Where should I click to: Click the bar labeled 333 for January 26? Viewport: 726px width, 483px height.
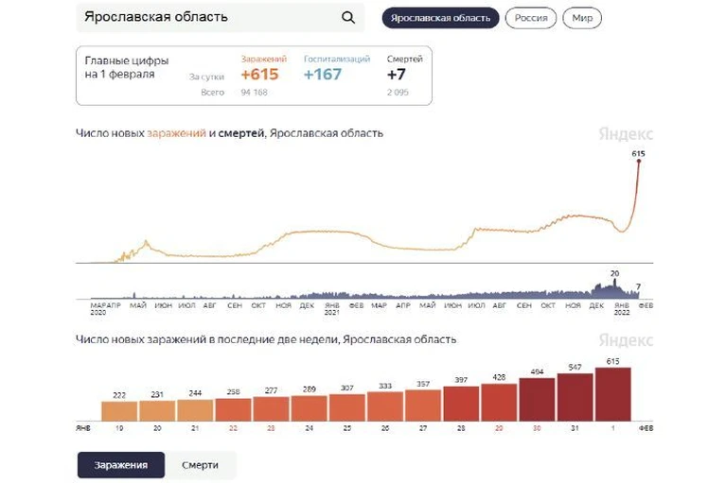[x=385, y=406]
